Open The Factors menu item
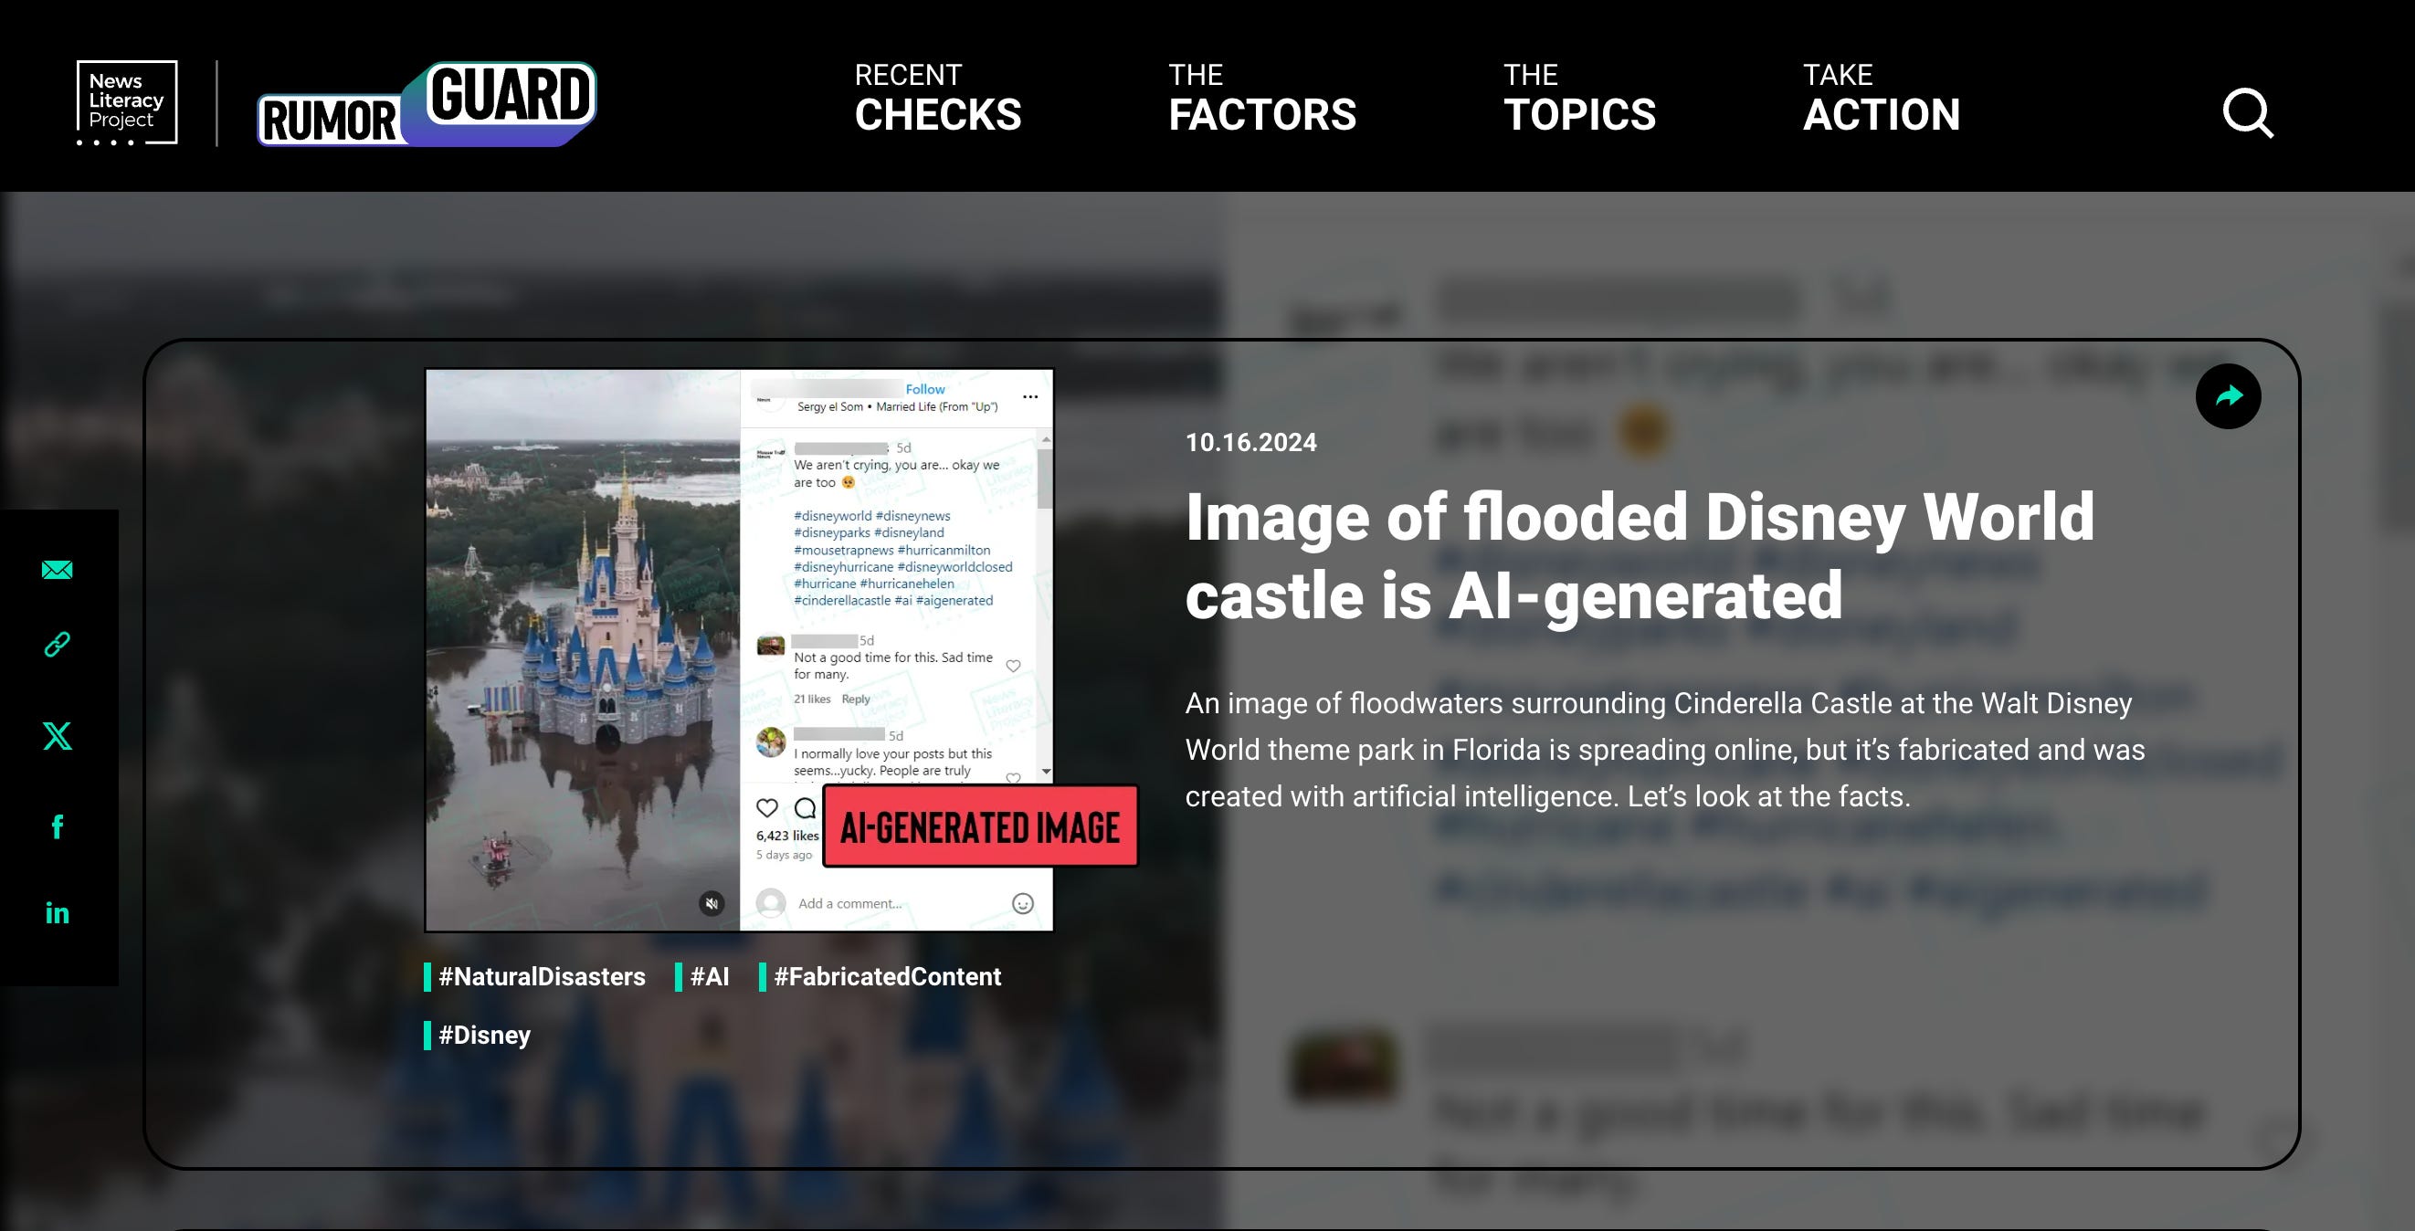 point(1262,99)
